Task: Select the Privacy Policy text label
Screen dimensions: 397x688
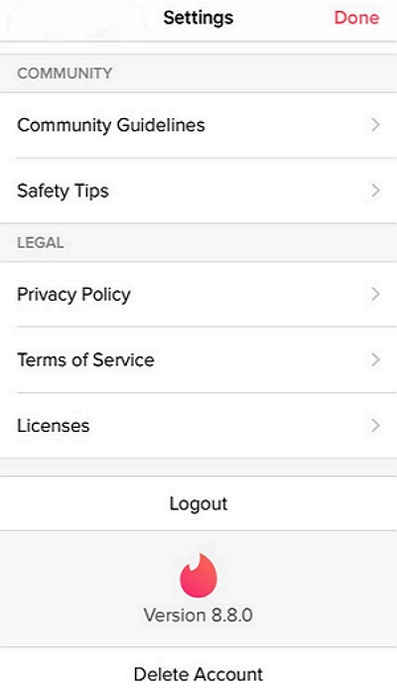Action: 73,295
